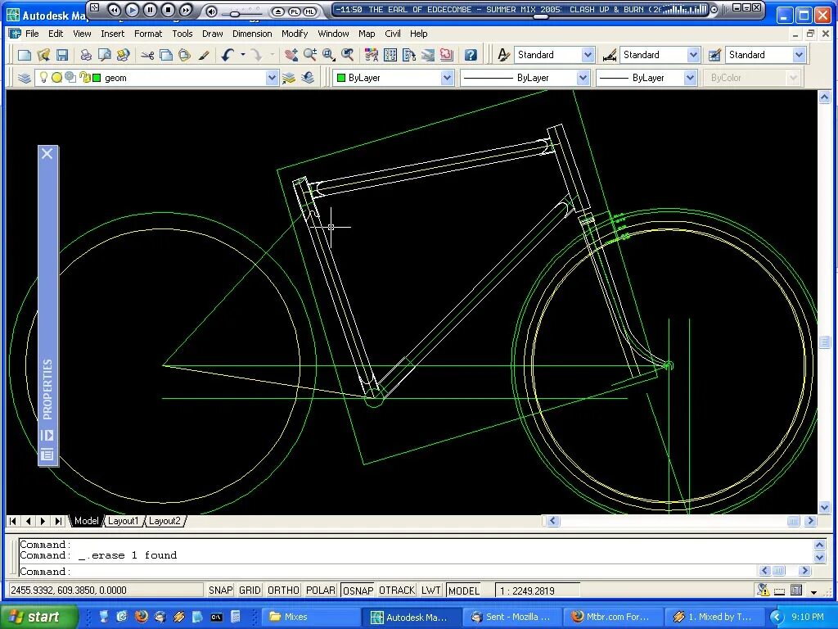Open Help with question mark icon
This screenshot has height=629, width=838.
tap(471, 55)
